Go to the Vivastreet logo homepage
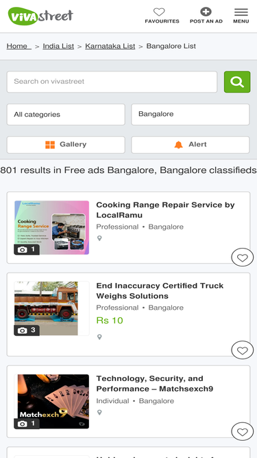This screenshot has height=458, width=257. tap(40, 16)
